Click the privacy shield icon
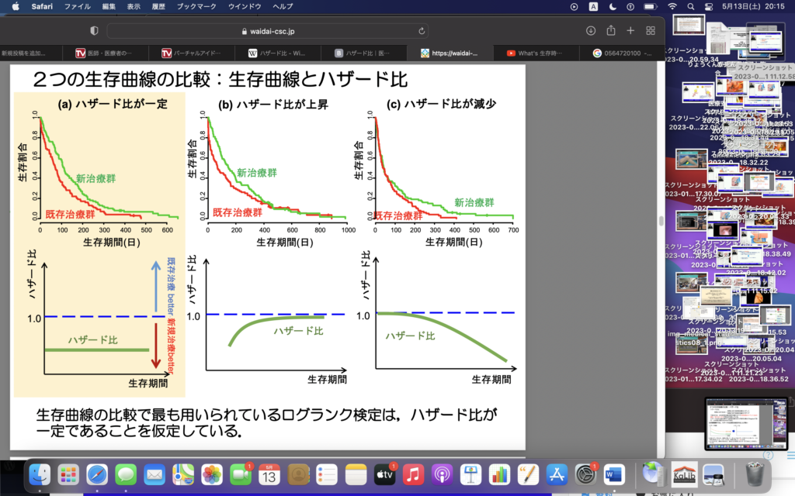 point(94,30)
